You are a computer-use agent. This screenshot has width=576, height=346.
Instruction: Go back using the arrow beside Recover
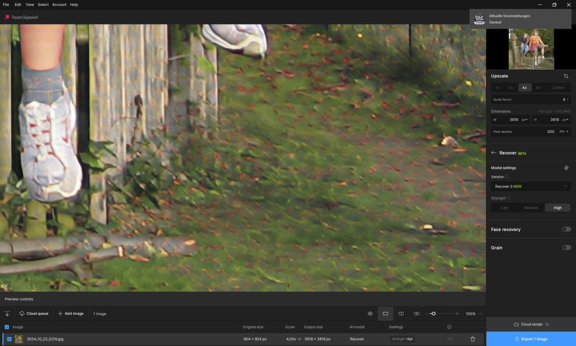pyautogui.click(x=494, y=153)
